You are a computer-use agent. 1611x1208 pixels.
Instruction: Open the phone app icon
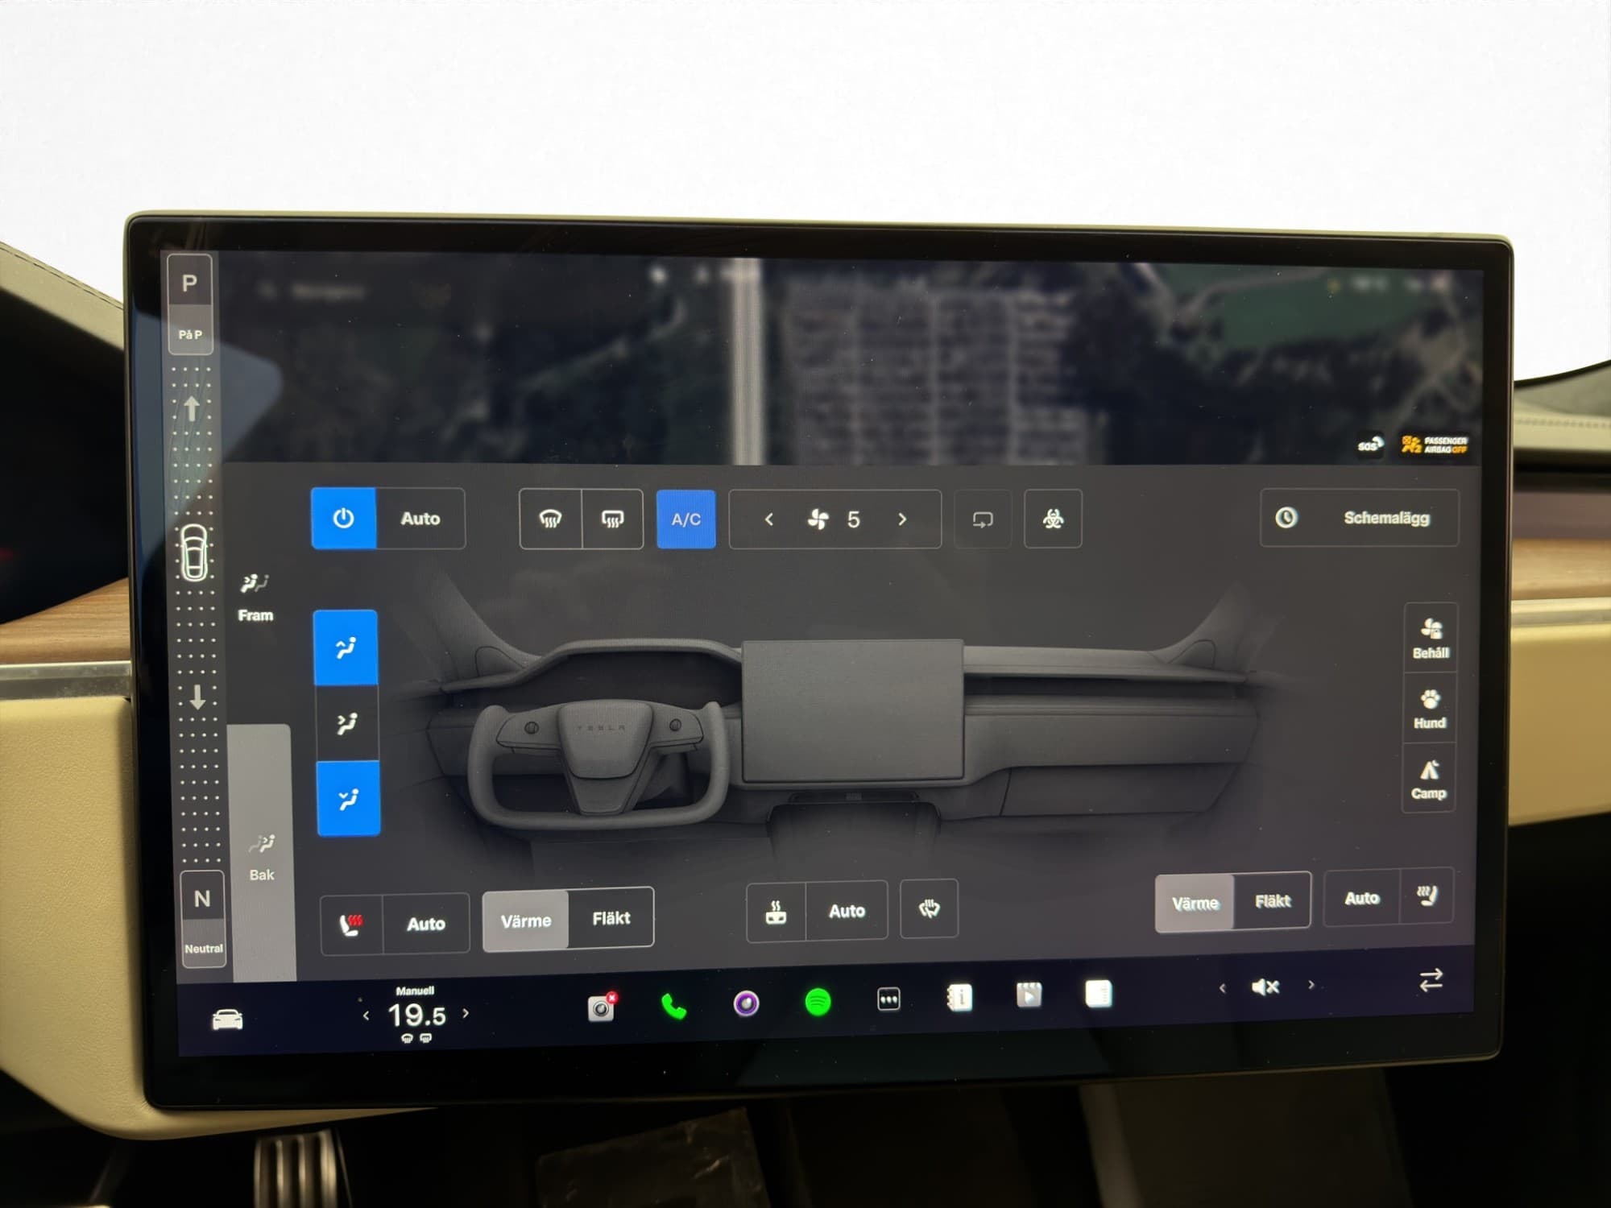pos(673,1005)
